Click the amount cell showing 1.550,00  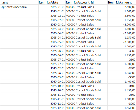click(x=122, y=108)
